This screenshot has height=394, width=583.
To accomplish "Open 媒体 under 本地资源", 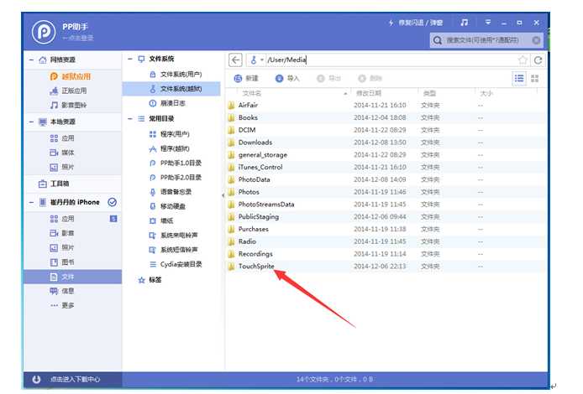I will pos(62,153).
